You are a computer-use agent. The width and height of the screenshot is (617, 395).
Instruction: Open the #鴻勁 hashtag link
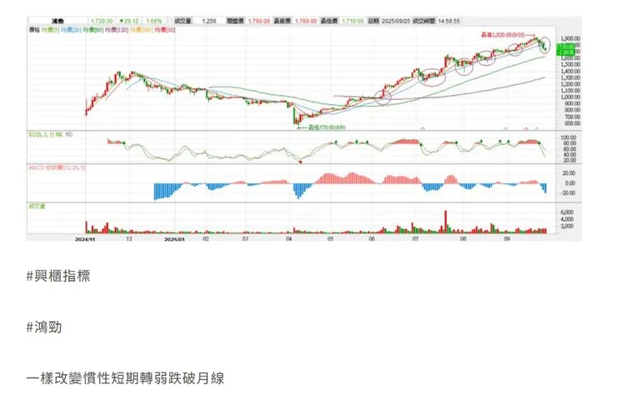click(44, 327)
